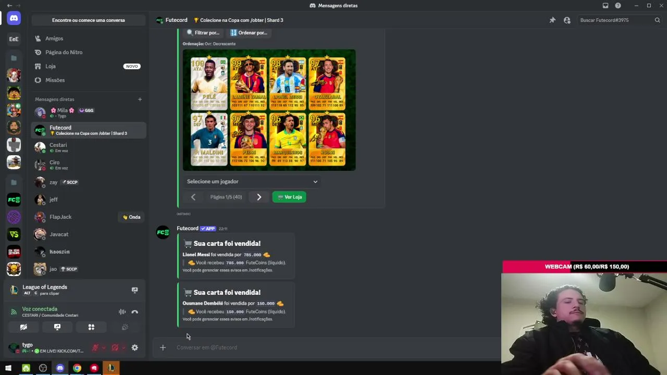
Task: Click the 'Ver Loja' green button
Action: coord(289,197)
